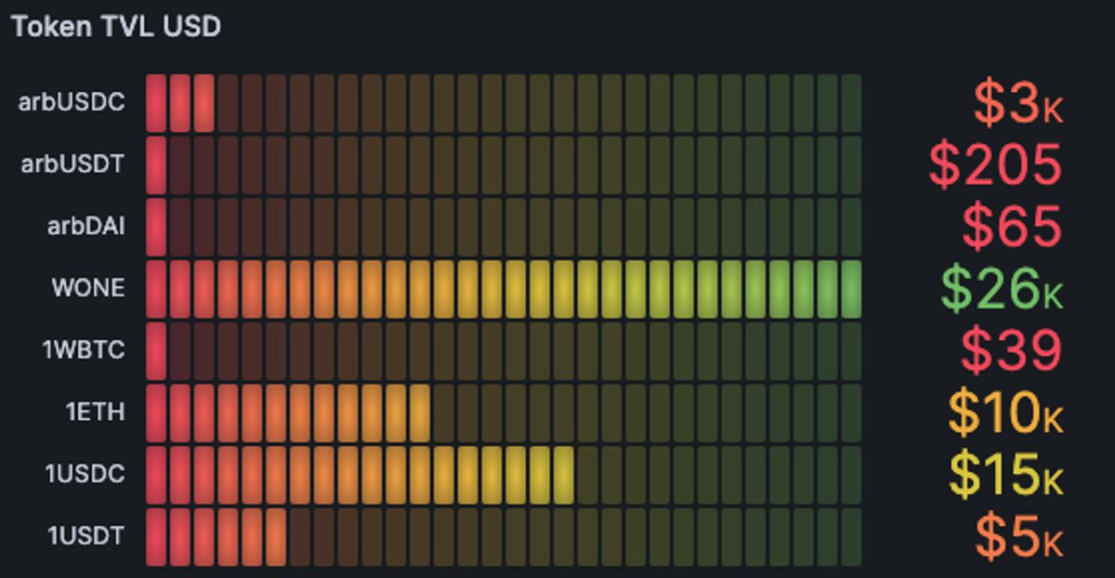Select the 1WBTC token label
This screenshot has width=1115, height=578.
coord(87,349)
